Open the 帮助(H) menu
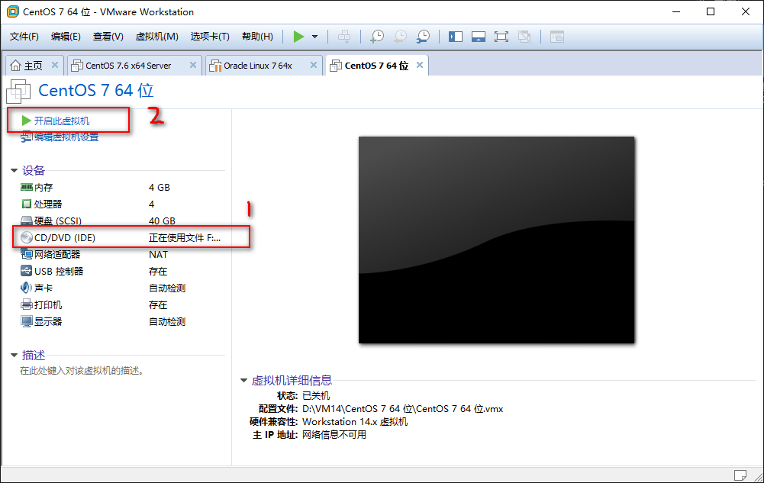Image resolution: width=764 pixels, height=483 pixels. tap(257, 37)
